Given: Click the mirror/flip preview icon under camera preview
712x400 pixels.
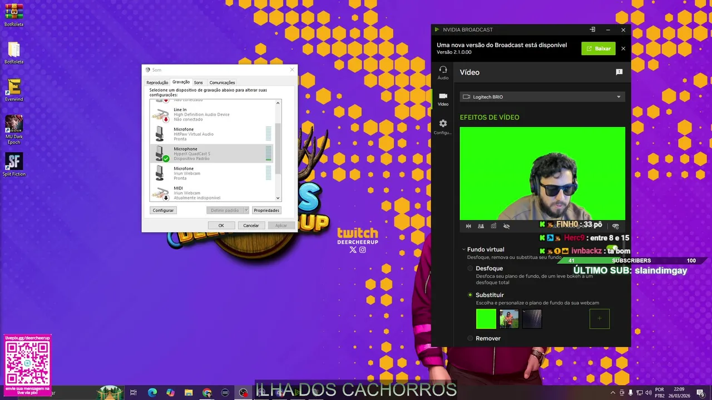Looking at the screenshot, I should click(468, 226).
